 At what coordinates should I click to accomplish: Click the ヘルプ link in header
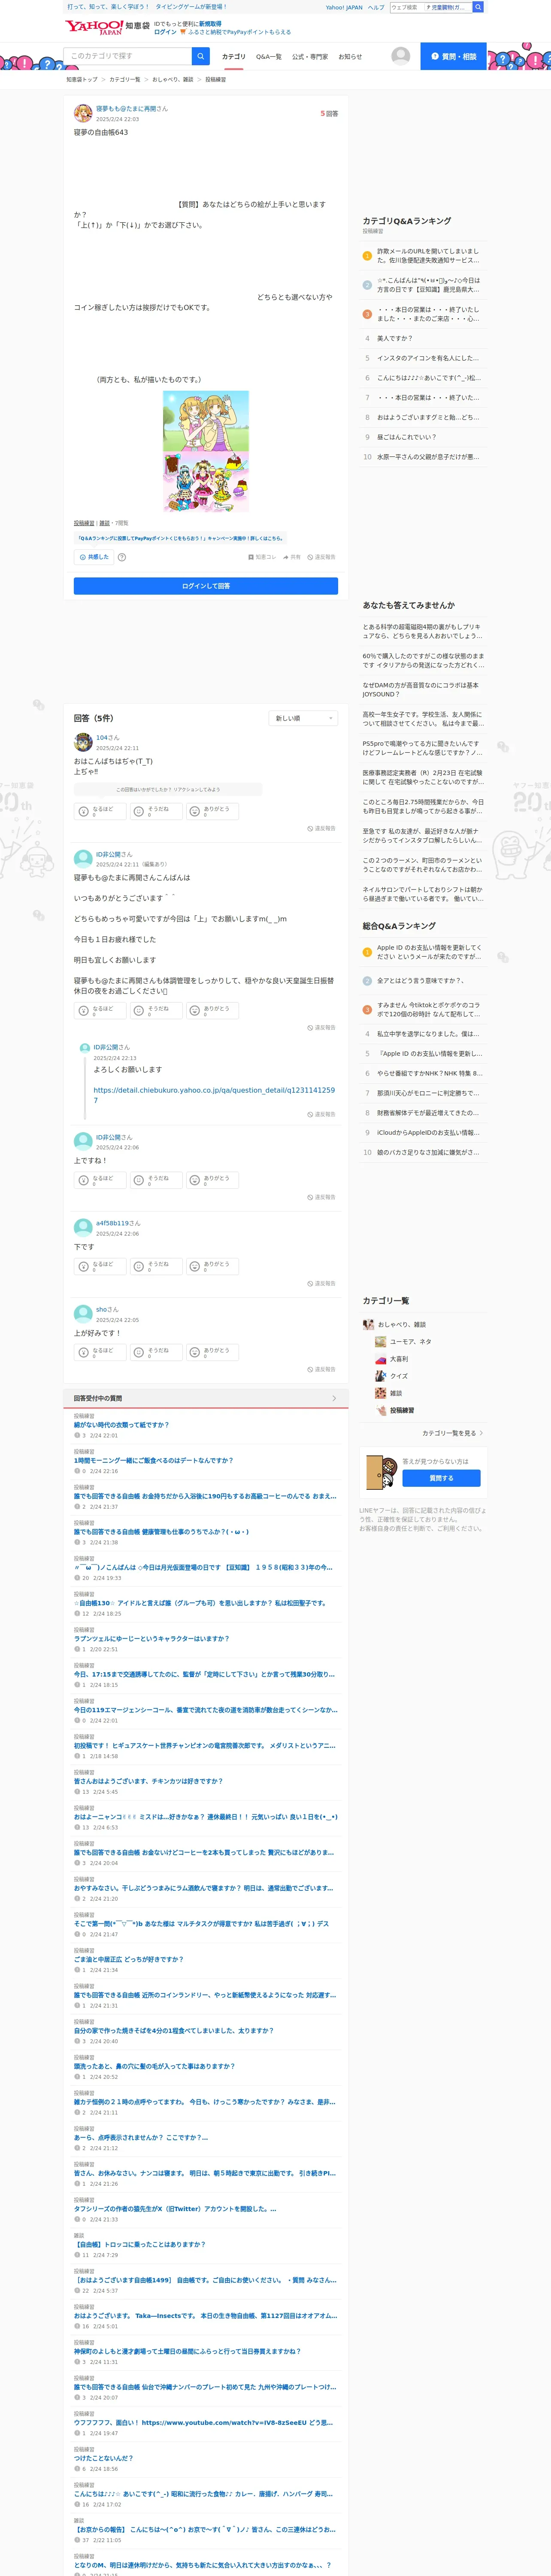pyautogui.click(x=376, y=7)
